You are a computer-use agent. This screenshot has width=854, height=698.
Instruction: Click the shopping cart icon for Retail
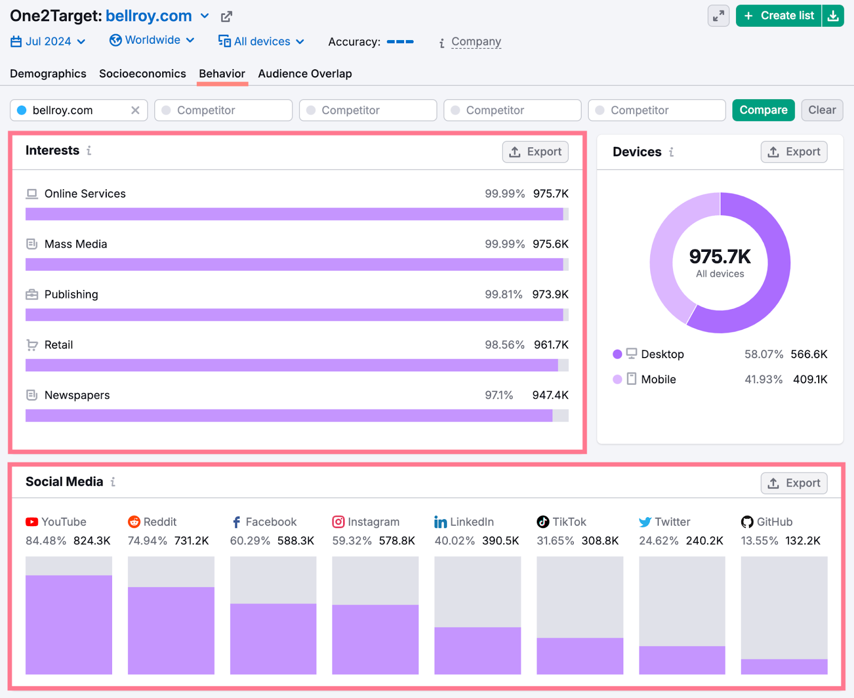pos(32,345)
